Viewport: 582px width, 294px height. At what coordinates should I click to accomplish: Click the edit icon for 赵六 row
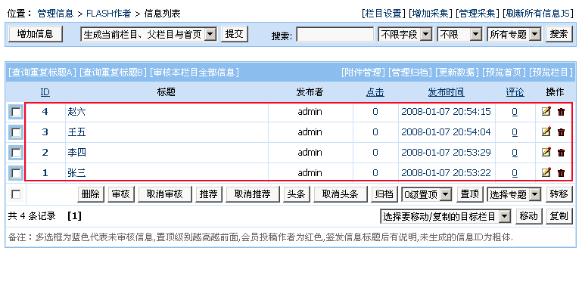[546, 111]
